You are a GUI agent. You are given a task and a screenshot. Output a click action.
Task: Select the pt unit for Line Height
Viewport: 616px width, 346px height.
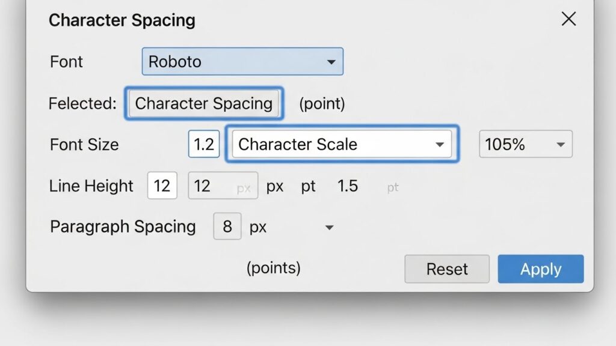309,186
